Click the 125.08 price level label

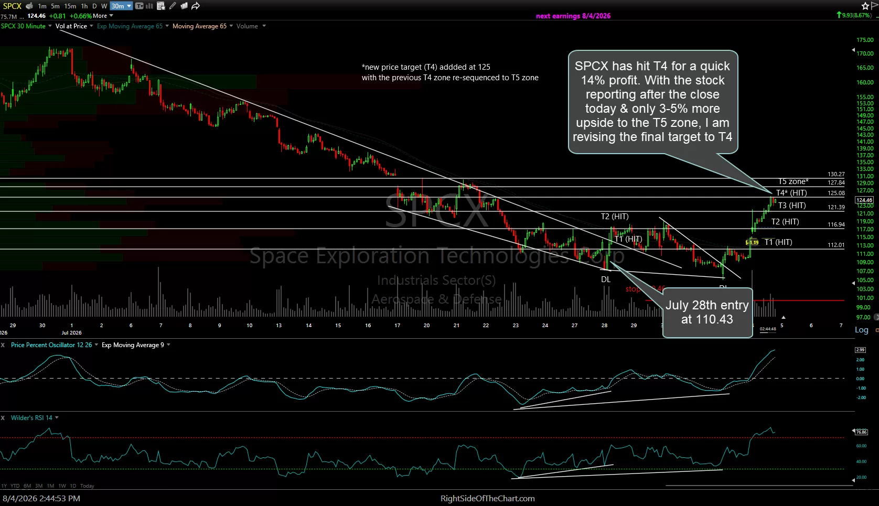[836, 193]
